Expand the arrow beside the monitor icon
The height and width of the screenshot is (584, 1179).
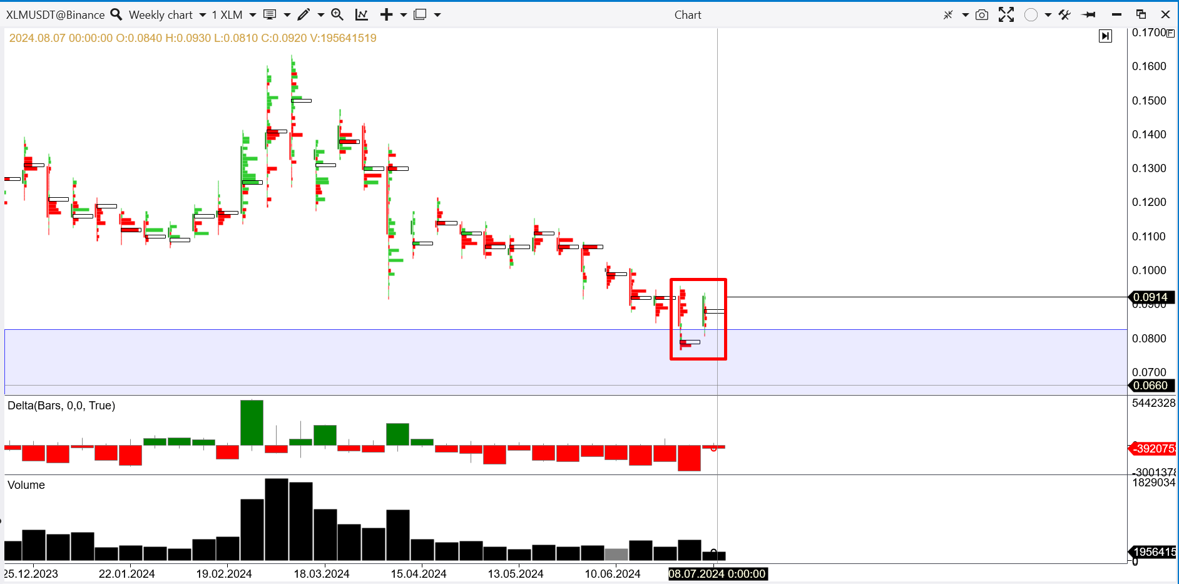tap(287, 15)
